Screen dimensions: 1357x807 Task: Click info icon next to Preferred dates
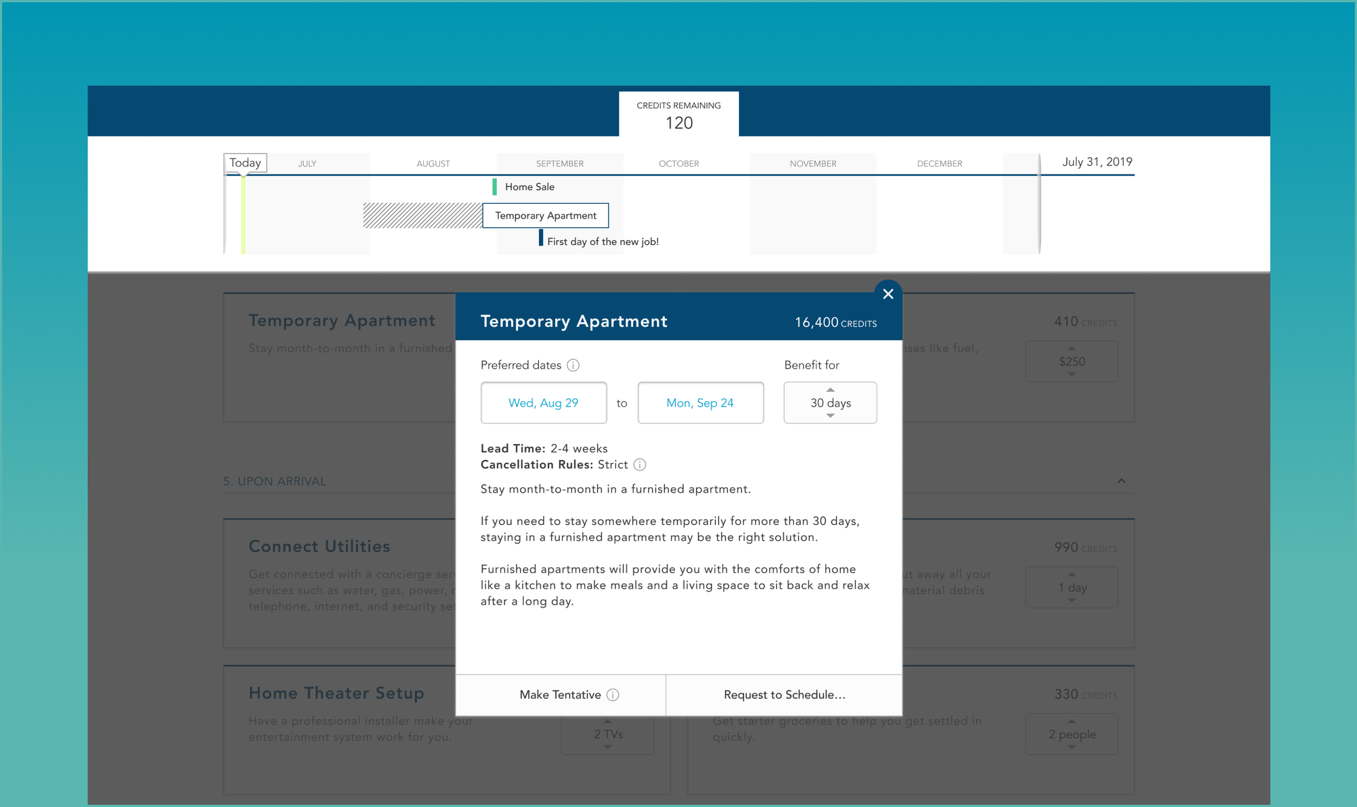click(573, 366)
